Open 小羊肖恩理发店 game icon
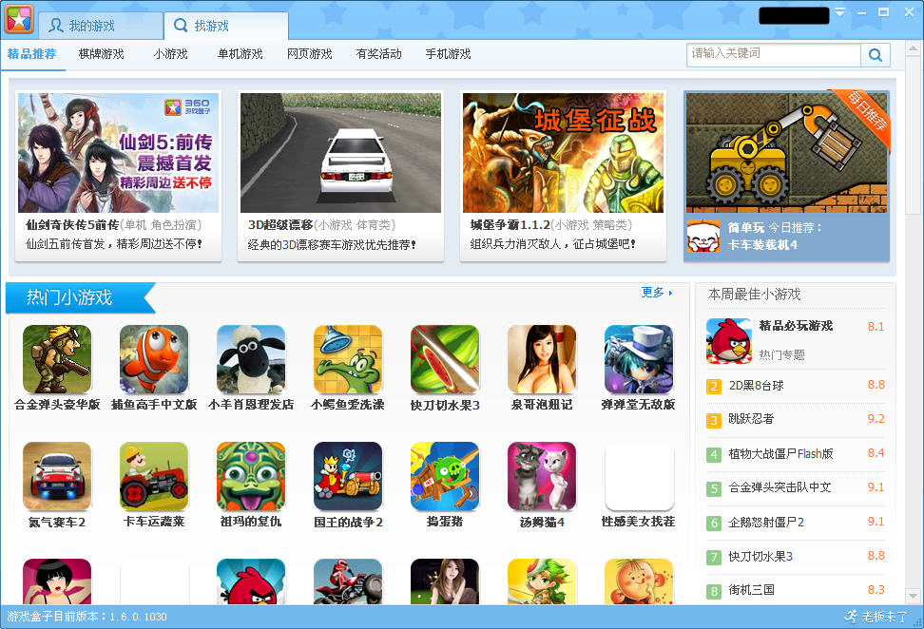This screenshot has width=924, height=629. pyautogui.click(x=251, y=359)
